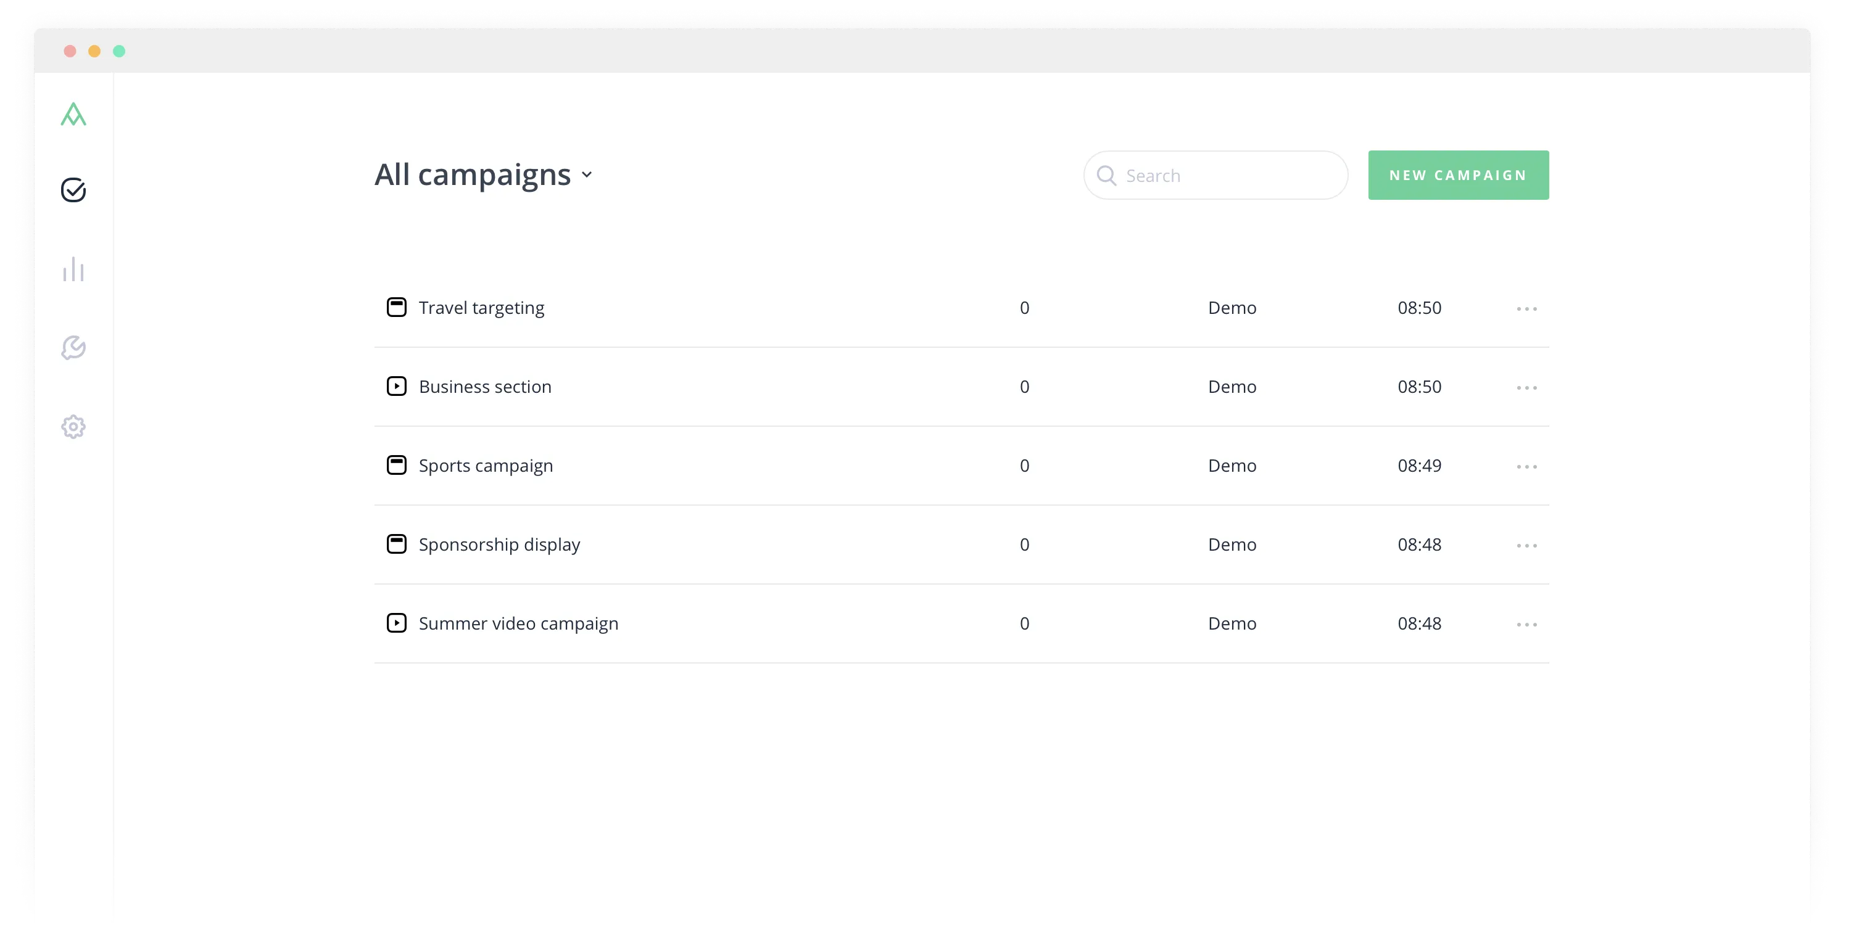The image size is (1851, 925).
Task: Click the Demo label on the Travel targeting row
Action: tap(1232, 307)
